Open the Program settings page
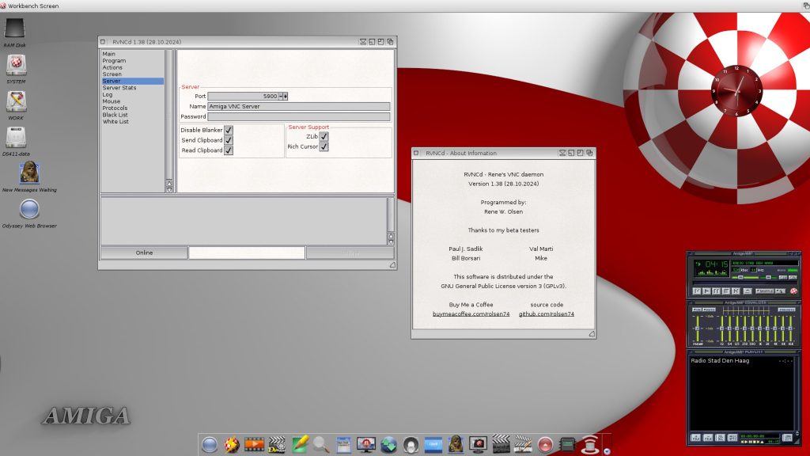This screenshot has width=810, height=456. pos(114,60)
